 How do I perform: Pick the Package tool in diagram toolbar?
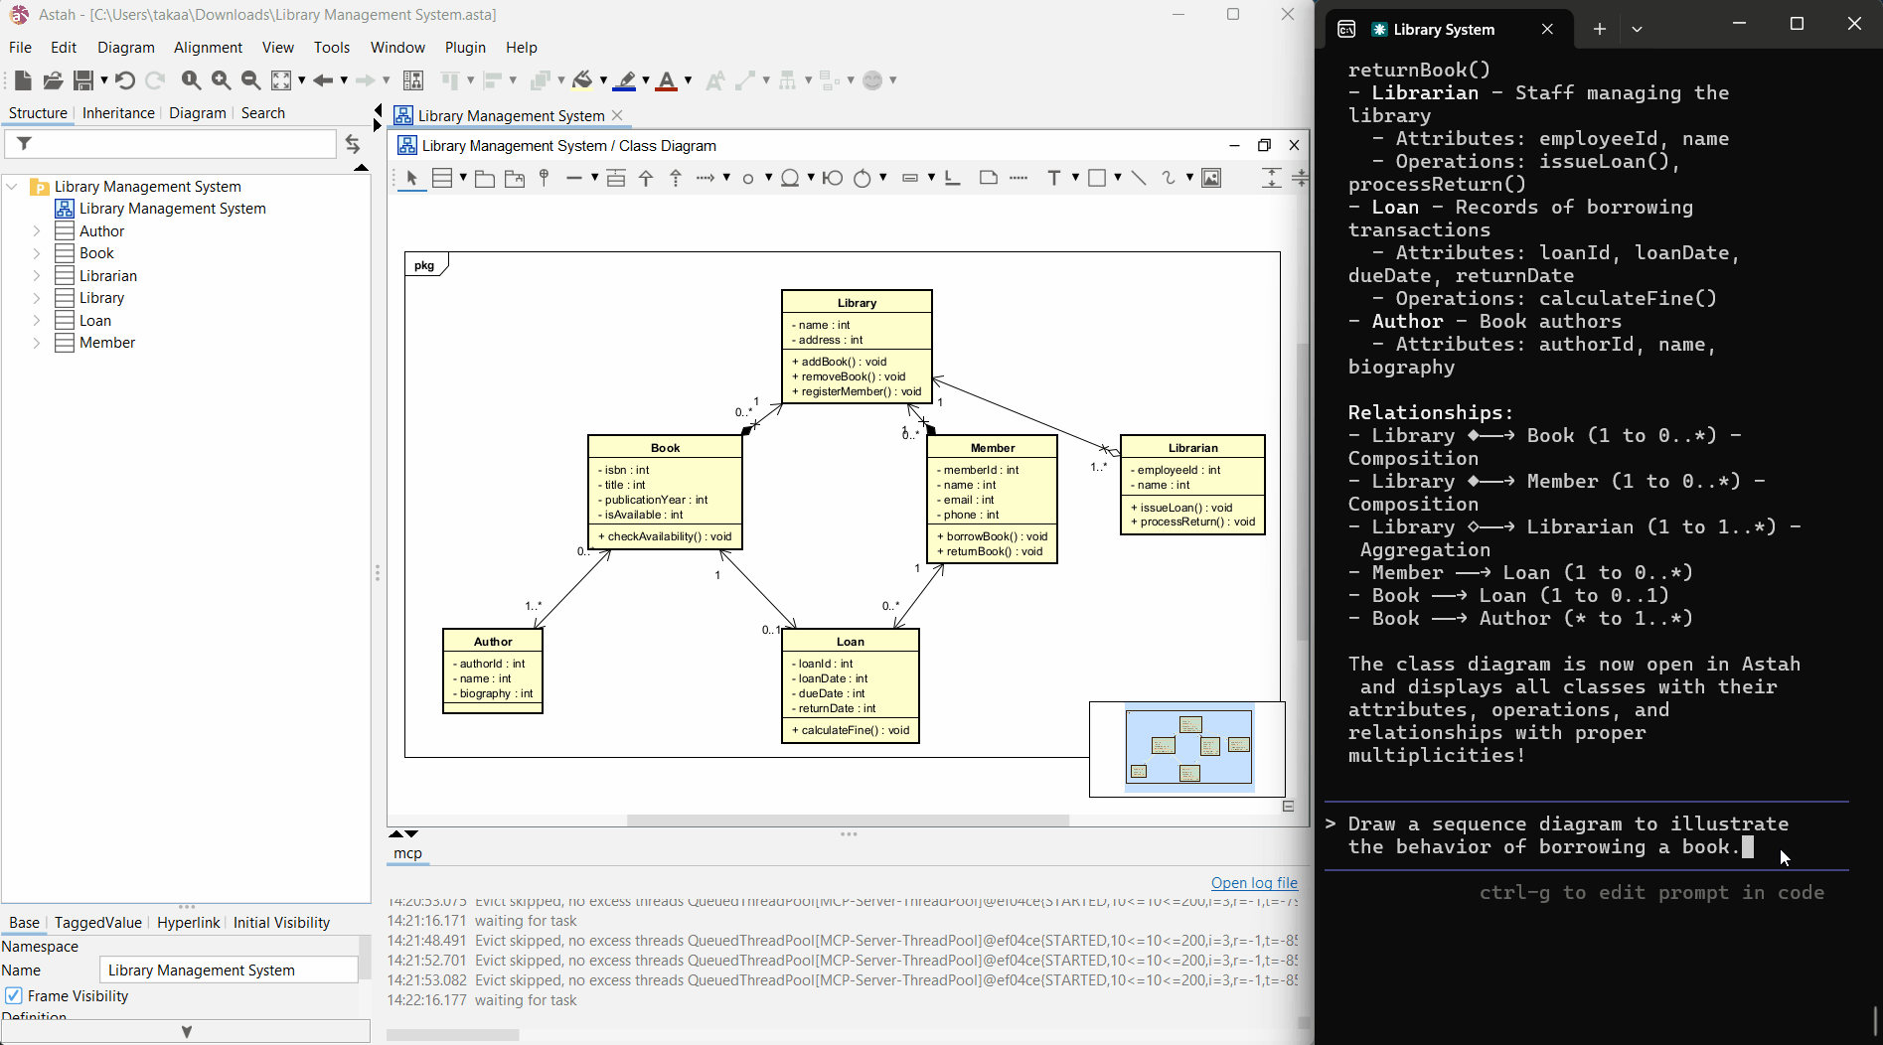(x=485, y=178)
